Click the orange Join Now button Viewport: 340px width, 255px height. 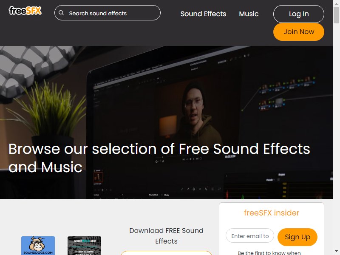click(x=299, y=32)
